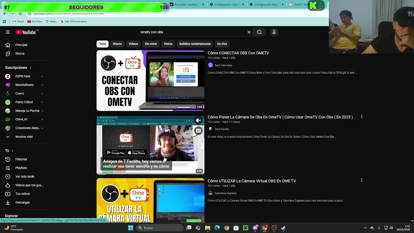Open the Tech Facilito channel avatar
Image resolution: width=414 pixels, height=233 pixels.
210,129
